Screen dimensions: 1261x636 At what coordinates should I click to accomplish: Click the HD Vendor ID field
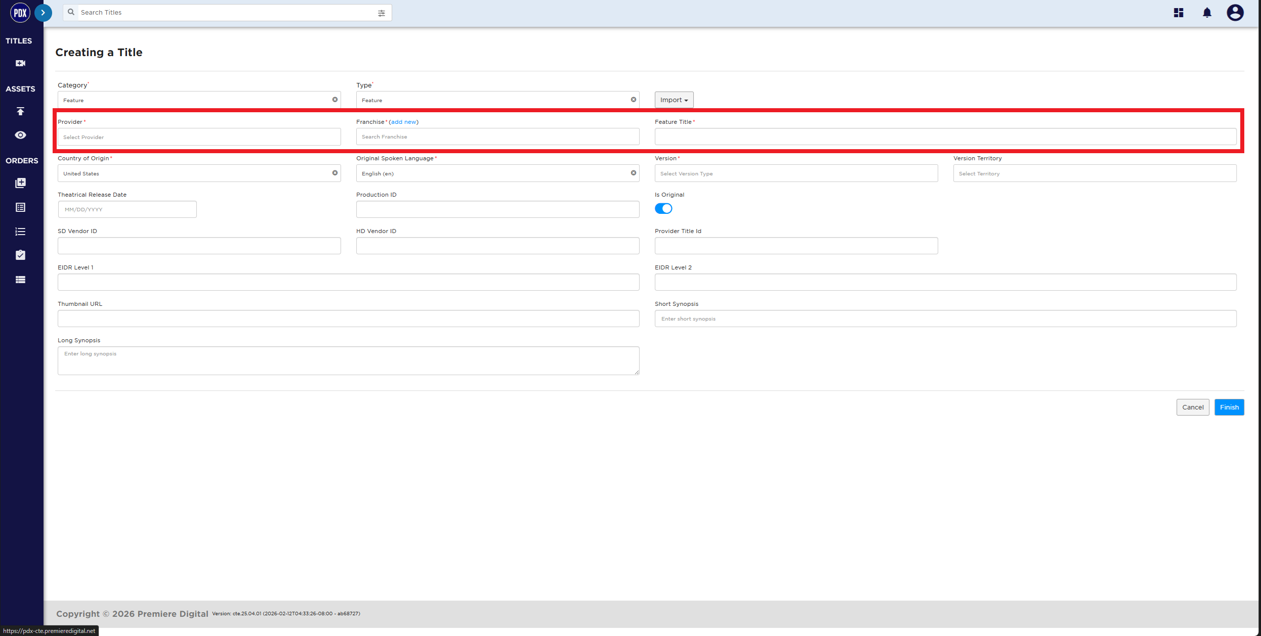pyautogui.click(x=498, y=246)
